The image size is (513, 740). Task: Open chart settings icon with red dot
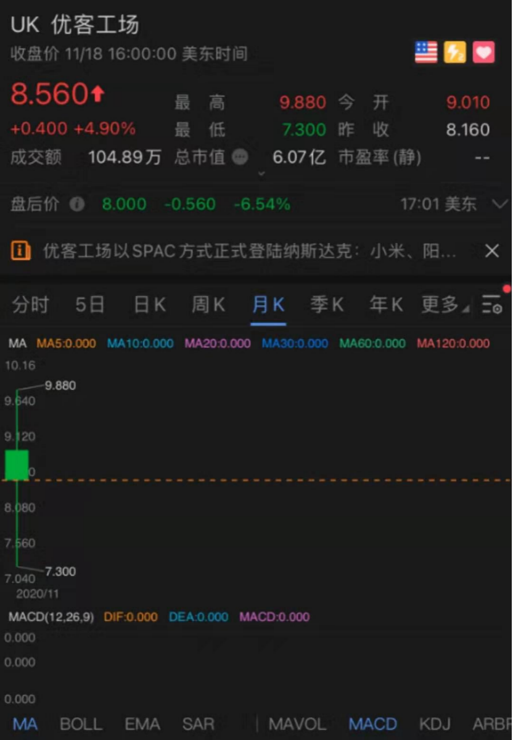pos(492,304)
